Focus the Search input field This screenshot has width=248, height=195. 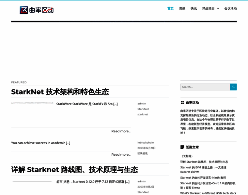tap(205, 87)
